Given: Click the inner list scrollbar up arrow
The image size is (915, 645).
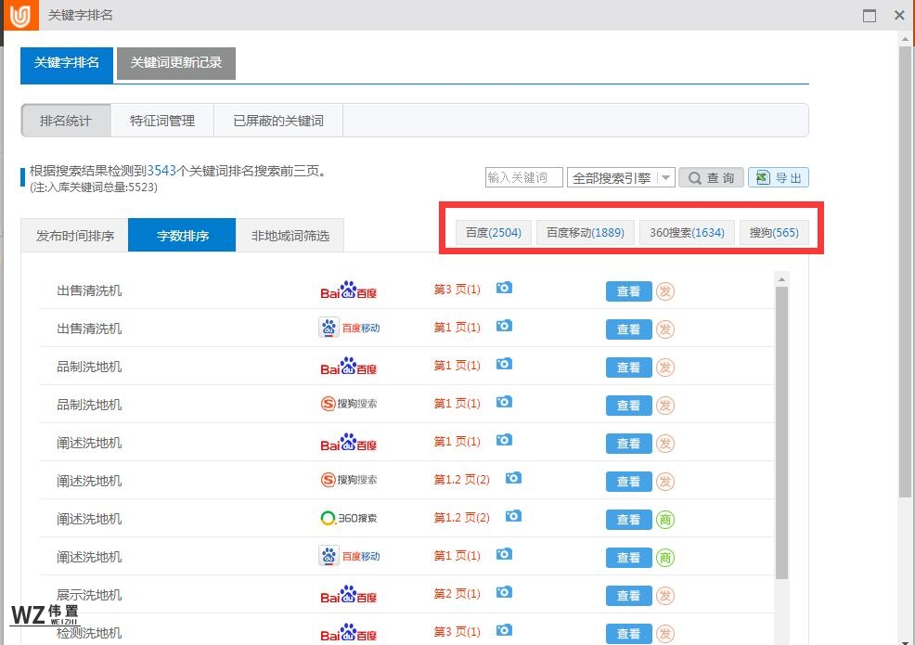Looking at the screenshot, I should pos(781,279).
